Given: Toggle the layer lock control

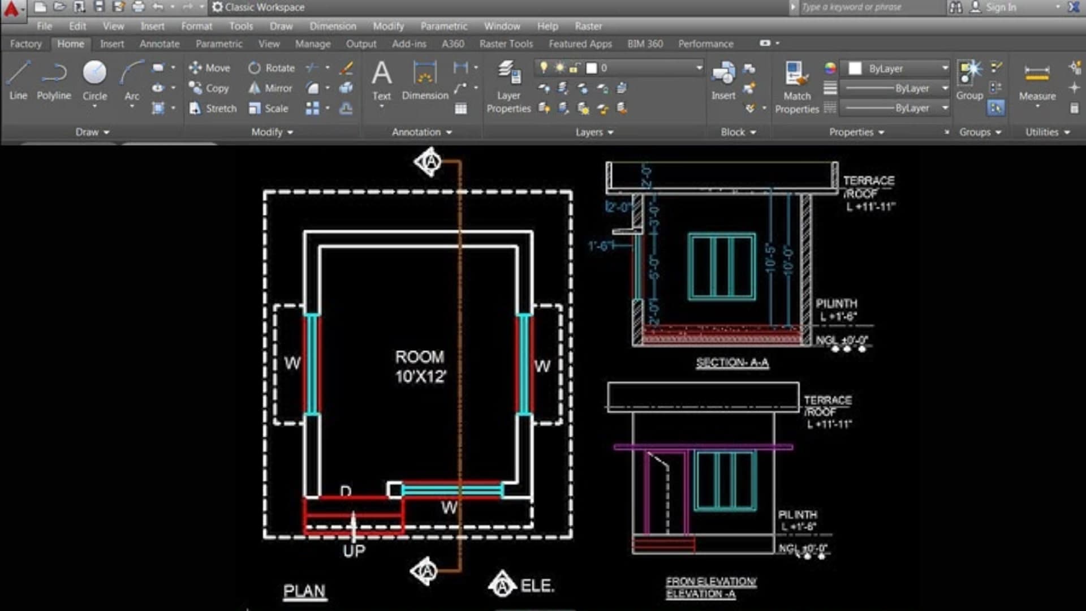Looking at the screenshot, I should 575,67.
